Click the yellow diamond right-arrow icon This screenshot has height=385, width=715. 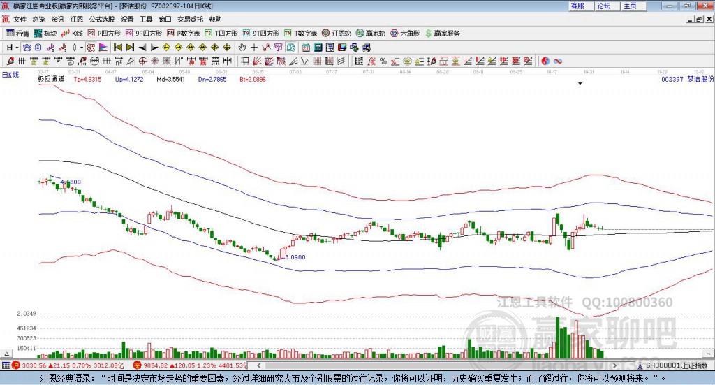pos(178,48)
